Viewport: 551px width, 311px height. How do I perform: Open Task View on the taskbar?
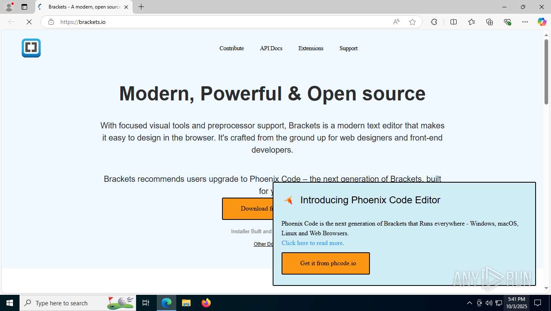(146, 303)
